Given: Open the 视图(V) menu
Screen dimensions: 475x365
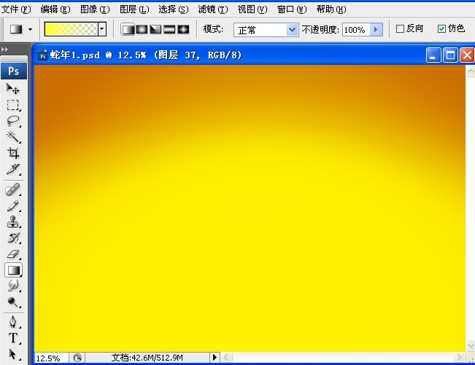Looking at the screenshot, I should click(252, 9).
